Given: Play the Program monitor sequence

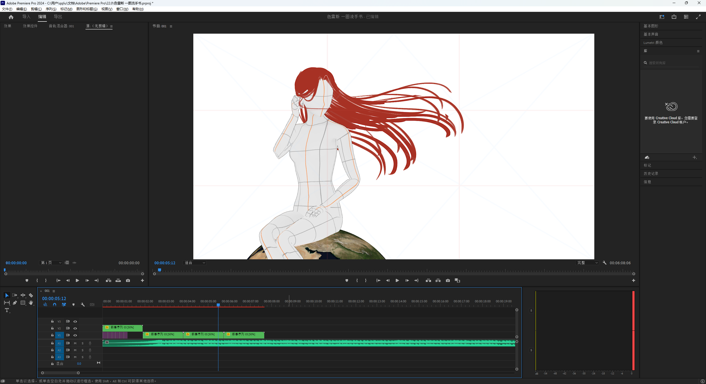Looking at the screenshot, I should pyautogui.click(x=397, y=280).
